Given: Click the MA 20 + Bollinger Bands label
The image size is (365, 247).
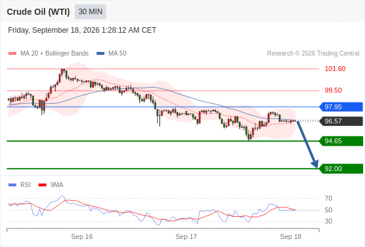Looking at the screenshot, I should (x=54, y=54).
